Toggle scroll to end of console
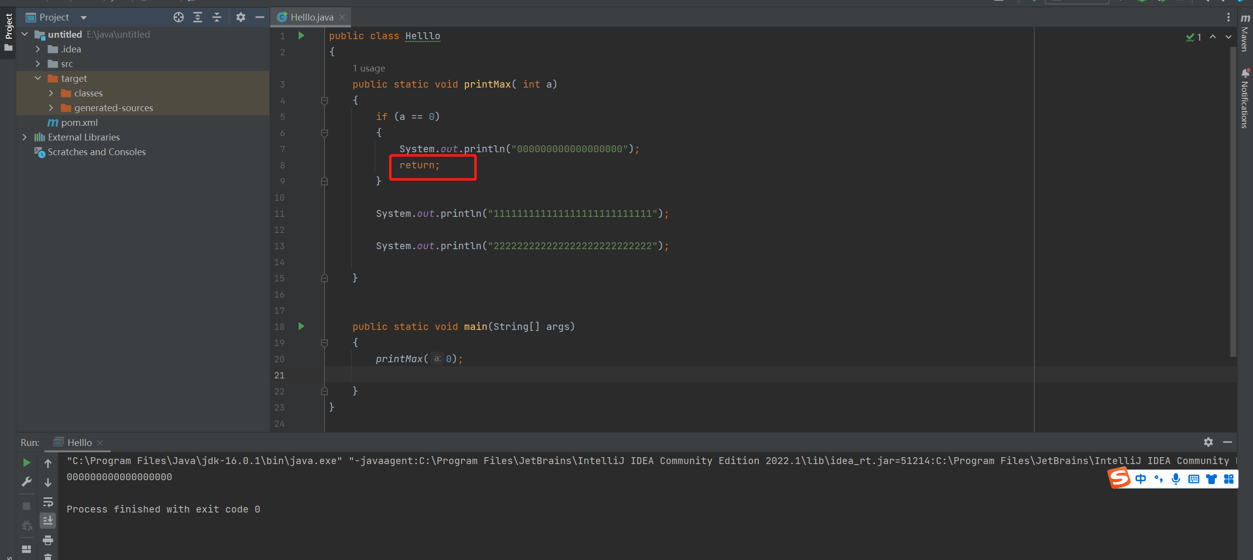The width and height of the screenshot is (1253, 560). [x=48, y=521]
